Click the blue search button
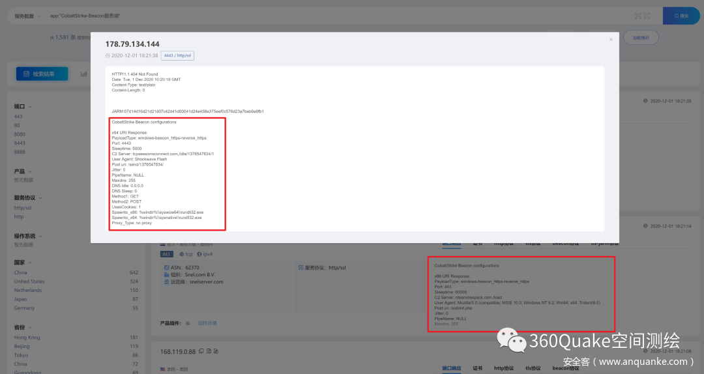Screen dimensions: 704x374 coord(681,16)
